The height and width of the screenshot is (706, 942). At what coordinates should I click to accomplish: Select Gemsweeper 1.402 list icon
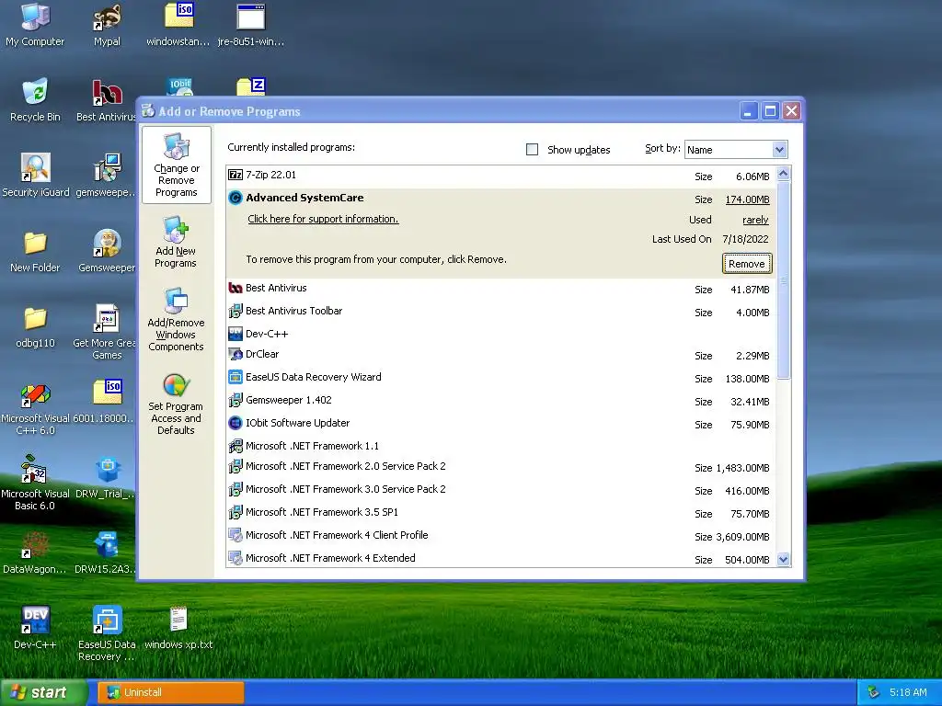click(235, 400)
